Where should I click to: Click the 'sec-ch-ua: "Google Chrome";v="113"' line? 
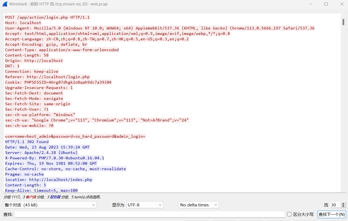click(97, 120)
